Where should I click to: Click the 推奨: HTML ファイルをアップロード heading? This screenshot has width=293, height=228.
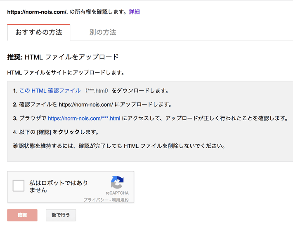(x=63, y=57)
